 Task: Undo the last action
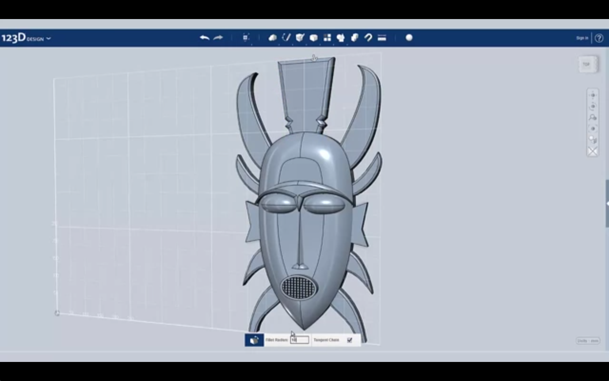205,38
